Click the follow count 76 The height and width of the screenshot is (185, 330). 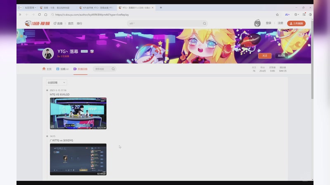254,71
